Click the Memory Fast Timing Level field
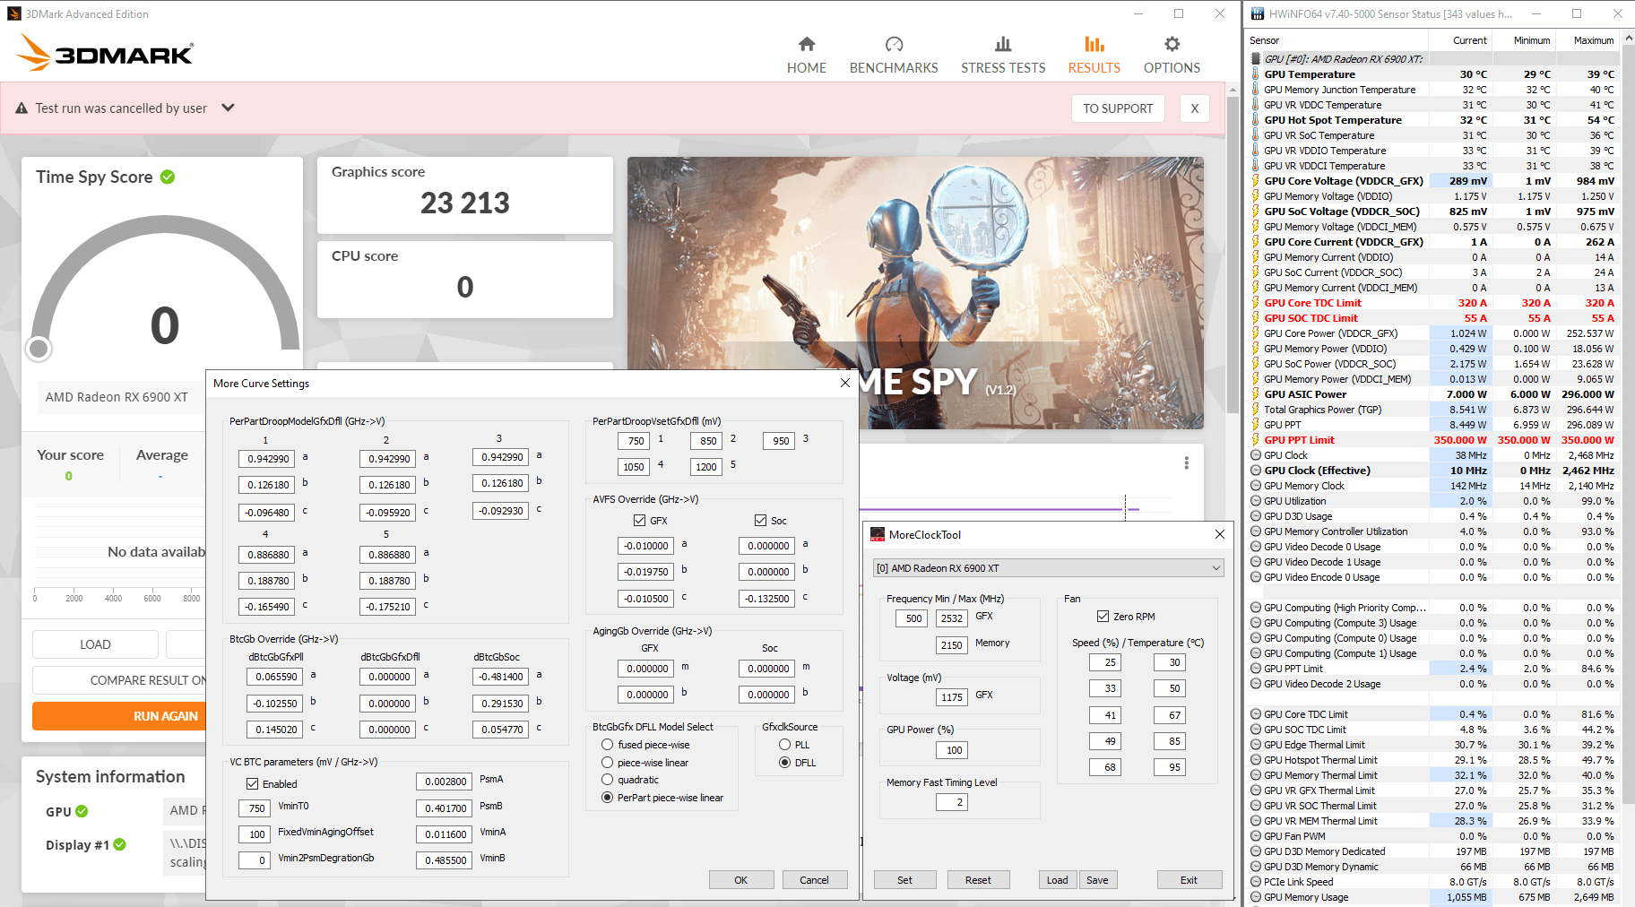The image size is (1635, 907). 951,802
